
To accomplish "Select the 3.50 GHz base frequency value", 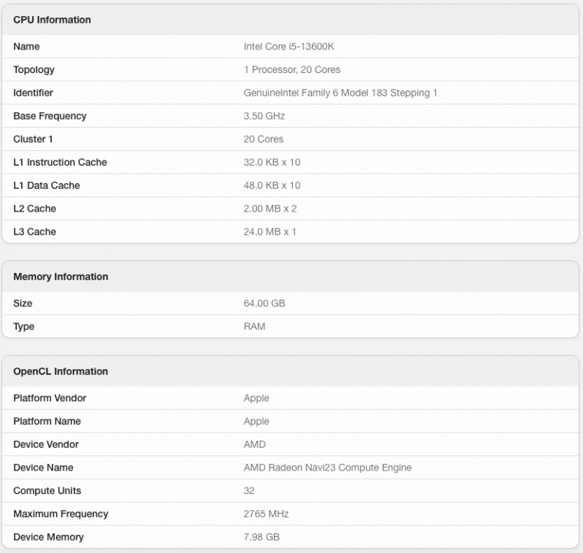I will [264, 116].
